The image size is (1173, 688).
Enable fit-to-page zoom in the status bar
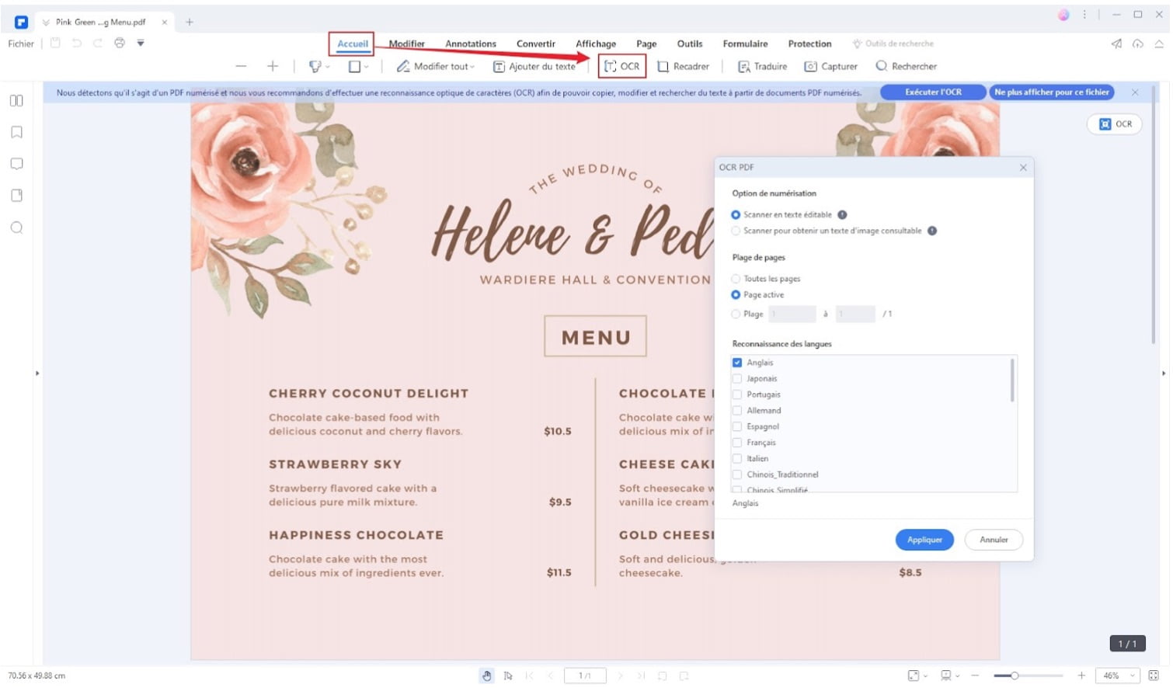tap(914, 676)
